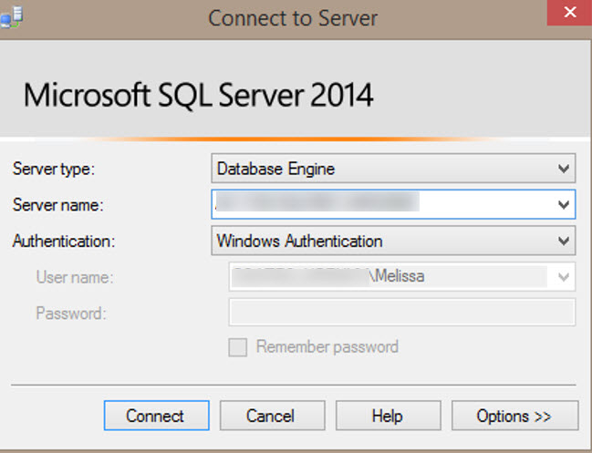The width and height of the screenshot is (592, 453).
Task: Click the server connection icon in title bar
Action: (11, 17)
